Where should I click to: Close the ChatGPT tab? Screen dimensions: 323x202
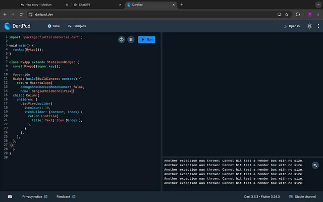pyautogui.click(x=120, y=5)
